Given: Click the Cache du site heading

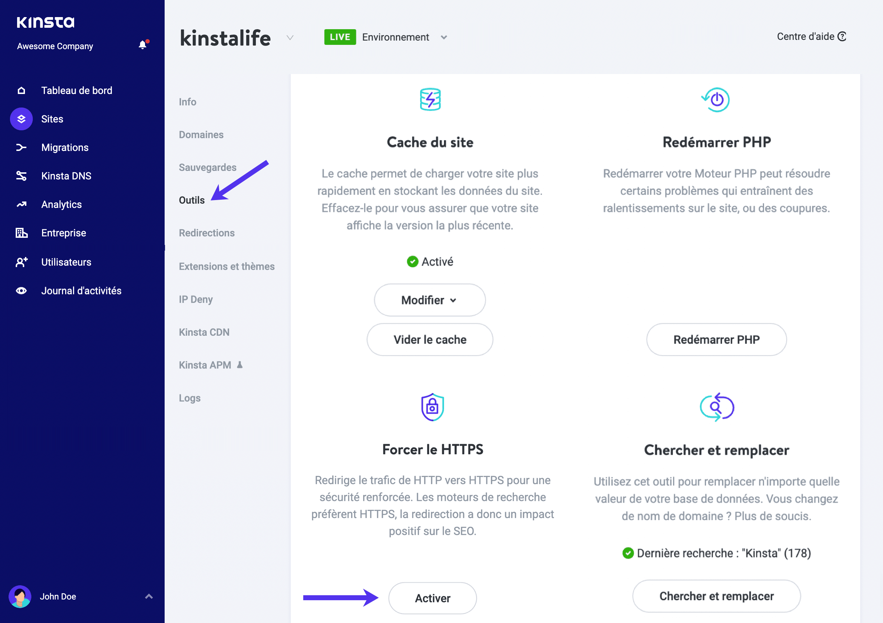Looking at the screenshot, I should [x=430, y=142].
